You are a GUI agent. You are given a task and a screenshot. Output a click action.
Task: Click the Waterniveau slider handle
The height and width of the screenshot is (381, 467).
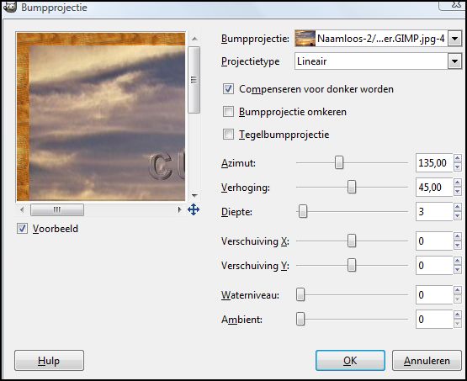pos(300,294)
